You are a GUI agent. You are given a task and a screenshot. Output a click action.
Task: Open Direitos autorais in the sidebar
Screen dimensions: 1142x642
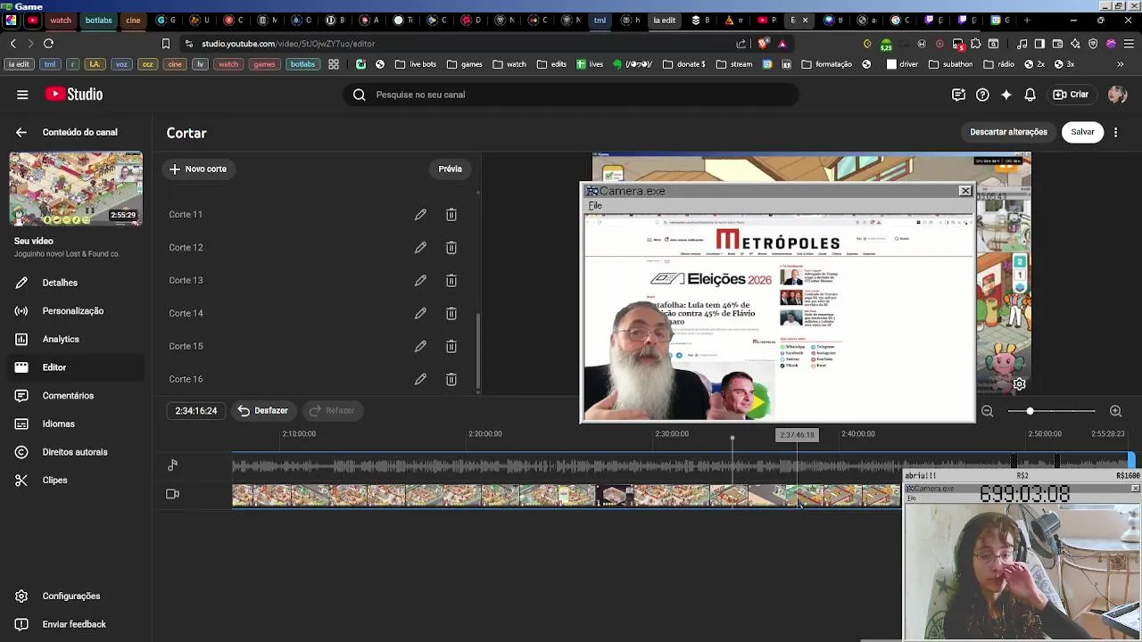pos(75,452)
